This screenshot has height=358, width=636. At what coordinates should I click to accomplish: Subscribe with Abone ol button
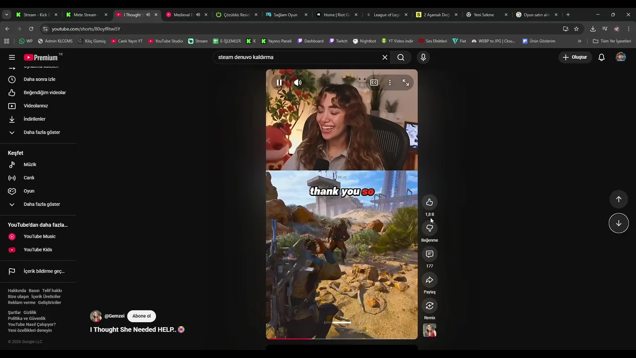pyautogui.click(x=142, y=316)
